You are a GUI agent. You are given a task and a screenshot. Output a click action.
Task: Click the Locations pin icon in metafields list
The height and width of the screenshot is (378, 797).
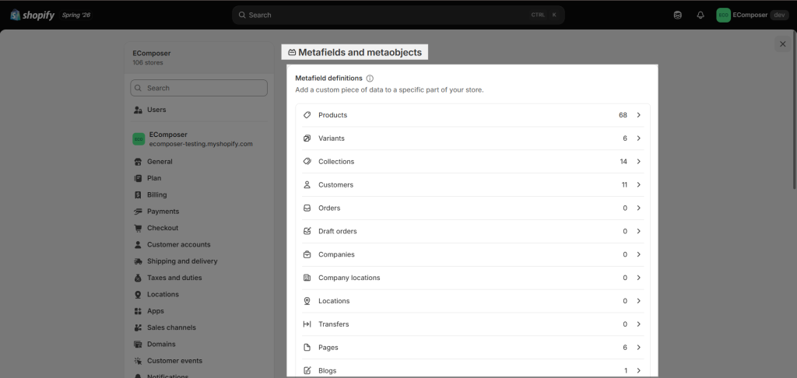(x=307, y=301)
